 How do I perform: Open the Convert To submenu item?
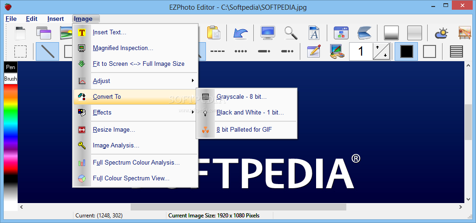coord(135,96)
